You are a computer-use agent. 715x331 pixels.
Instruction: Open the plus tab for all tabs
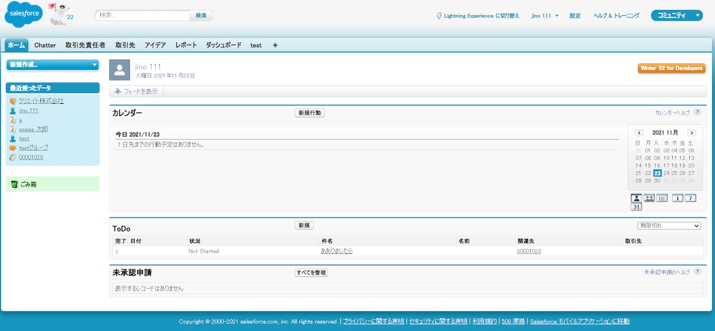(275, 45)
